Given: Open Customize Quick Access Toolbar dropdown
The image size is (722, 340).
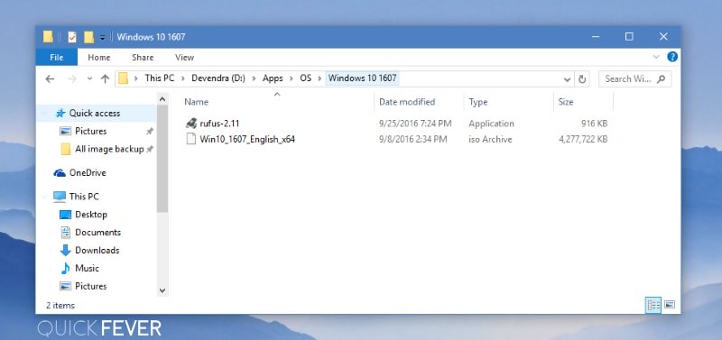Looking at the screenshot, I should click(102, 37).
